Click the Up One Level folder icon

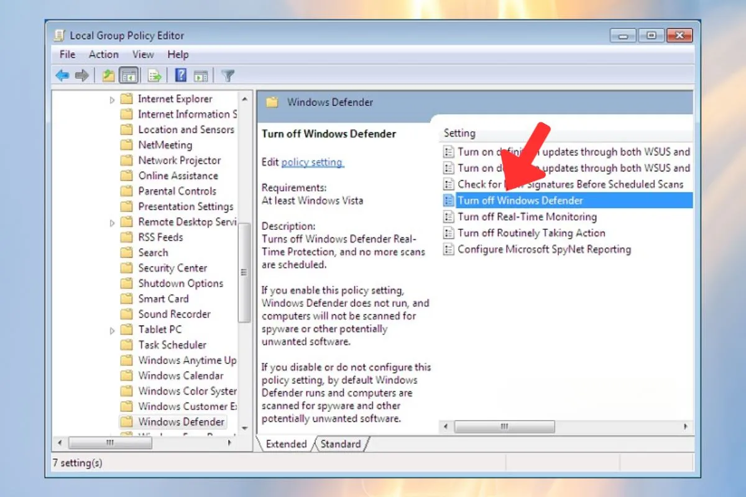point(108,75)
